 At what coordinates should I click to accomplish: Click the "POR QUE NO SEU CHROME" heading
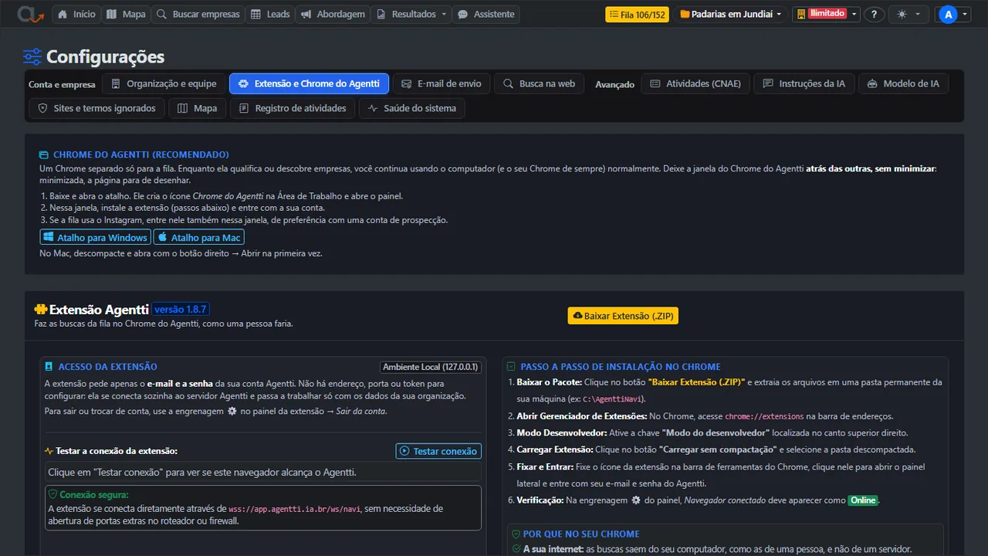(x=581, y=534)
